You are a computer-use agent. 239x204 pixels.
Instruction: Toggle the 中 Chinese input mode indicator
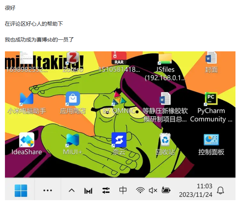click(123, 190)
